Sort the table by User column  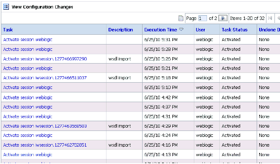coord(200,30)
